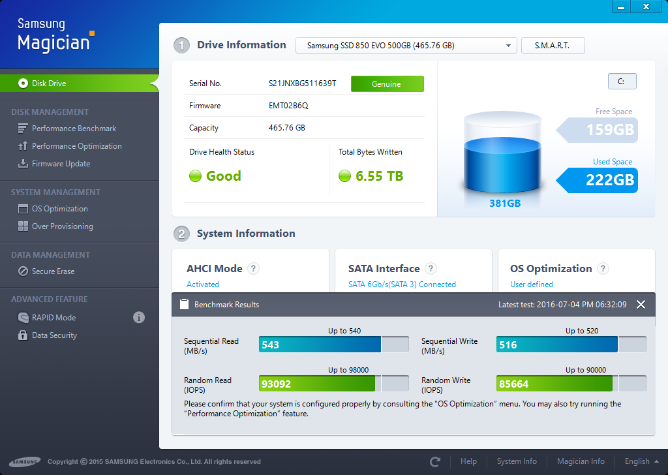Viewport: 668px width, 475px height.
Task: Click the SATA Interface help question mark
Action: [431, 269]
